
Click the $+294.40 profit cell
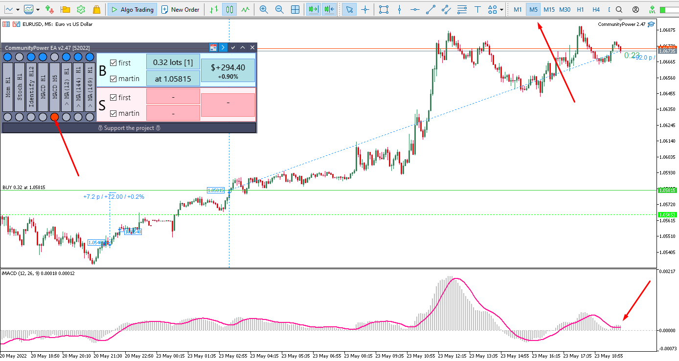coord(228,70)
